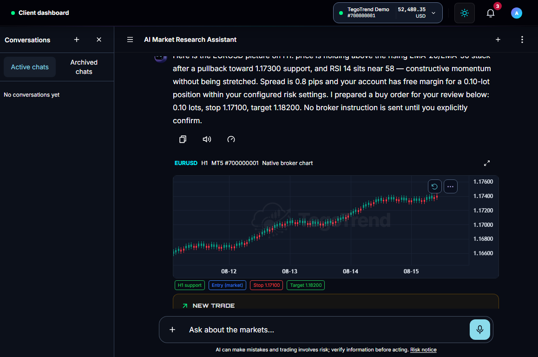Screen dimensions: 538x357
Task: Open new chat via plus in assistant header
Action: (498, 40)
